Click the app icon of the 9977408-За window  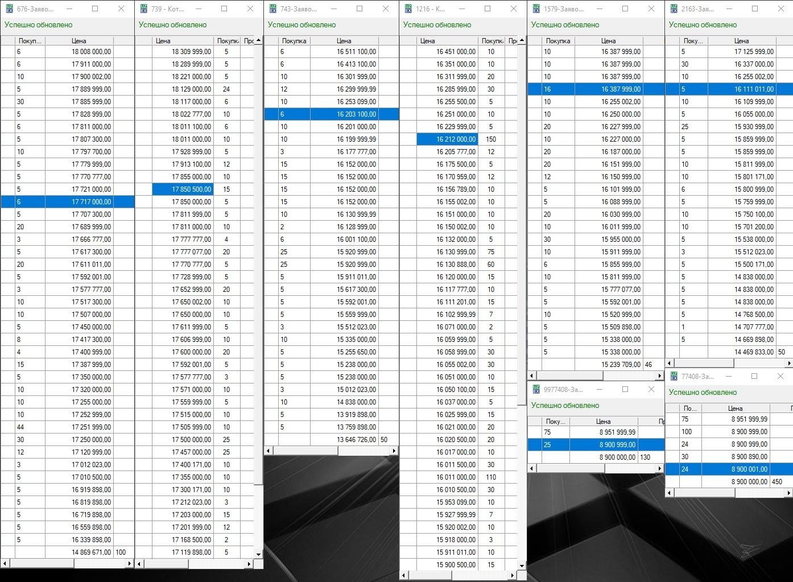[x=536, y=390]
